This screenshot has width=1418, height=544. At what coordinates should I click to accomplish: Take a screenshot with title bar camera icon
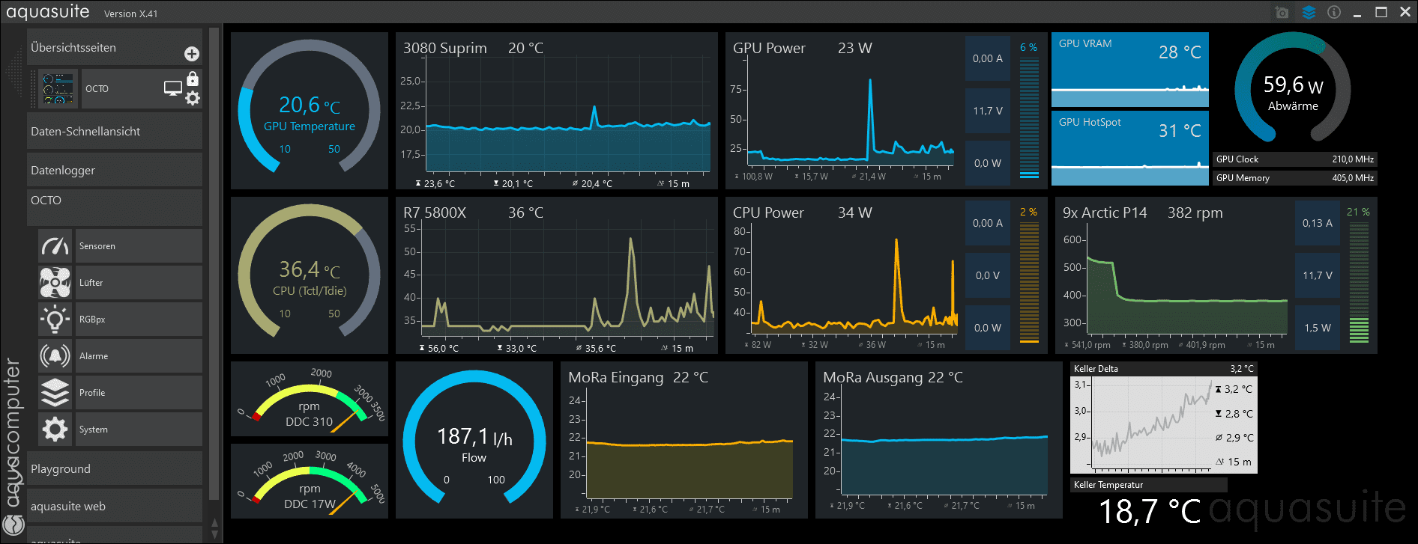coord(1282,13)
